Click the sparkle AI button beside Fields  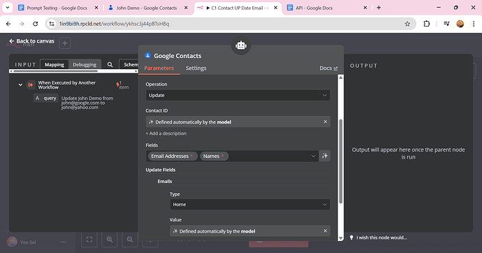pos(325,156)
